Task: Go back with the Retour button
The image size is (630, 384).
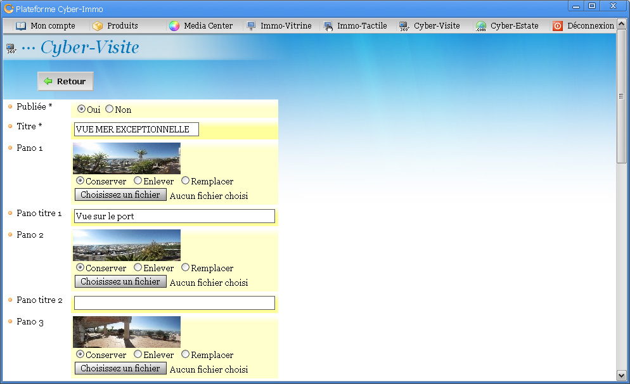Action: [65, 81]
